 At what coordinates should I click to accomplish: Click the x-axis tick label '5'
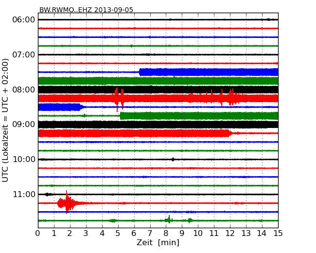tap(118, 234)
